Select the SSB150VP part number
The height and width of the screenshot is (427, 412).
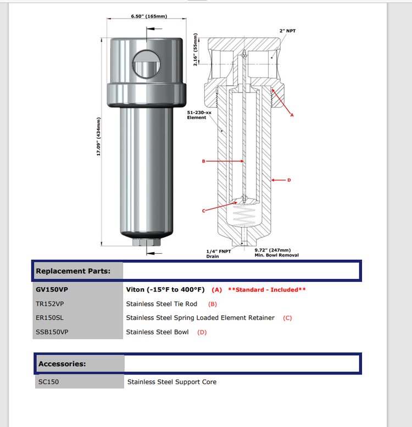[52, 332]
